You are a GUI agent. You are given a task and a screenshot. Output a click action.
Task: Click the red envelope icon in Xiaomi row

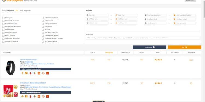48,73
